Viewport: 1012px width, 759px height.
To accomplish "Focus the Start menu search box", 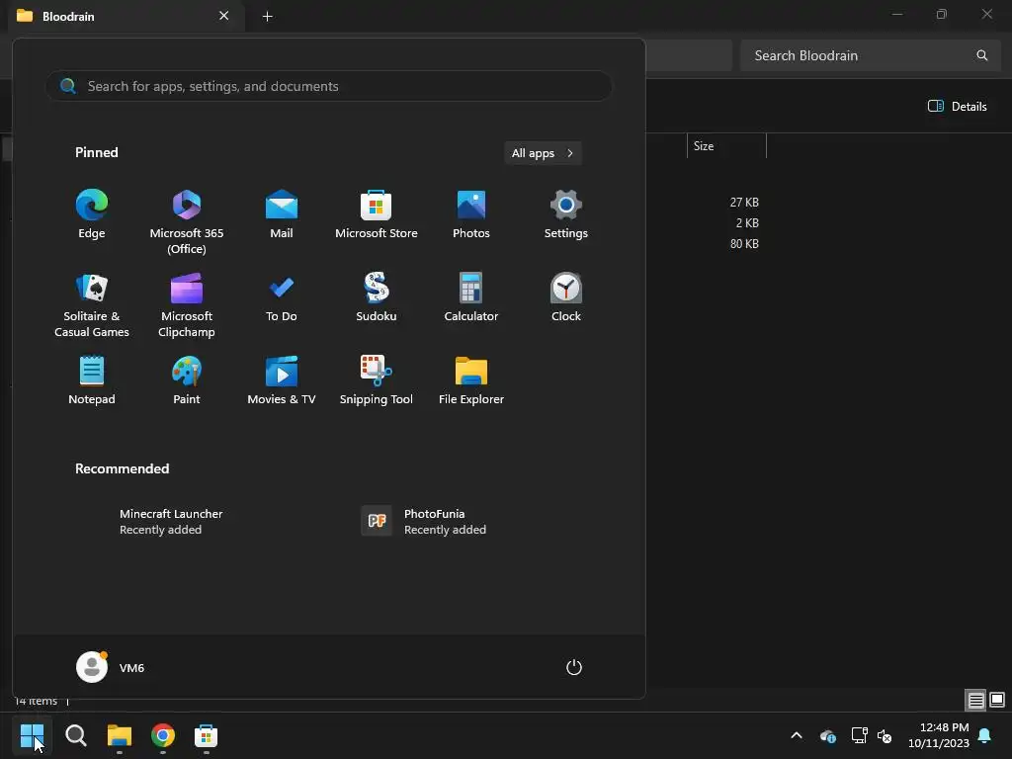I will coord(329,86).
